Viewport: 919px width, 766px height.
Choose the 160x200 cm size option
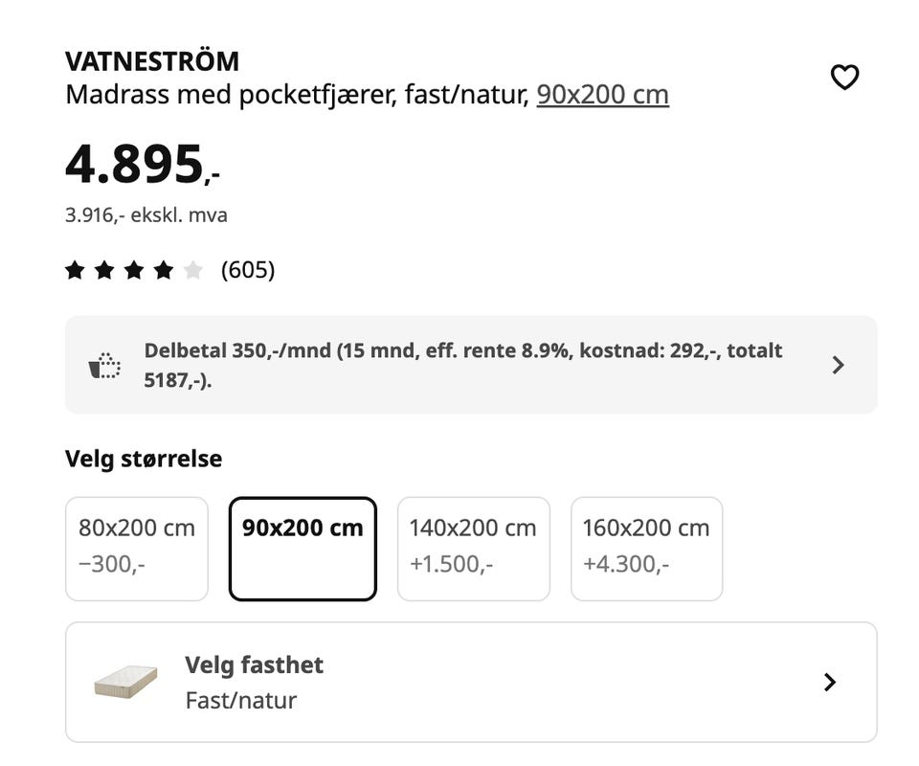coord(646,549)
